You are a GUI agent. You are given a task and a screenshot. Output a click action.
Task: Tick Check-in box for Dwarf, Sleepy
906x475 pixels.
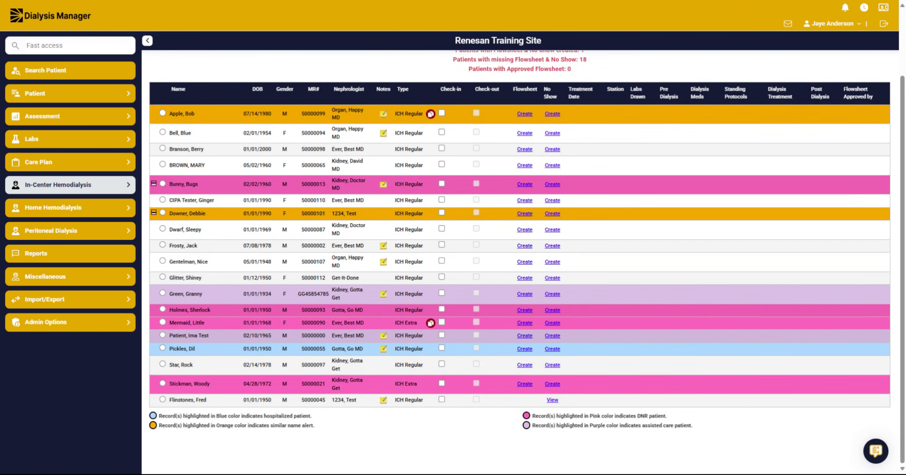(442, 229)
